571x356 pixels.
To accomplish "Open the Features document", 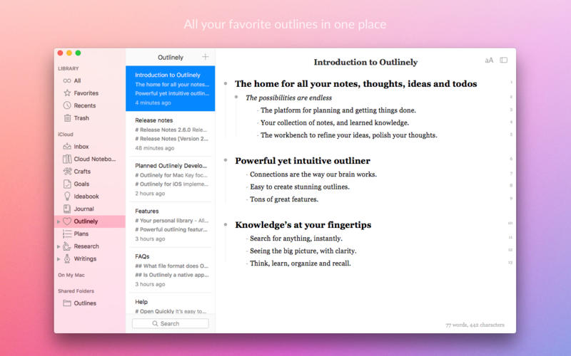I will pyautogui.click(x=171, y=225).
